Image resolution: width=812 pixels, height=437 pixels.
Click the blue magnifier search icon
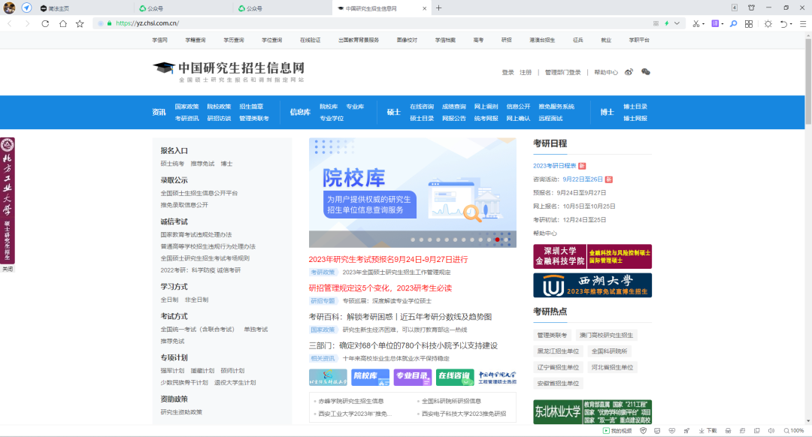733,24
